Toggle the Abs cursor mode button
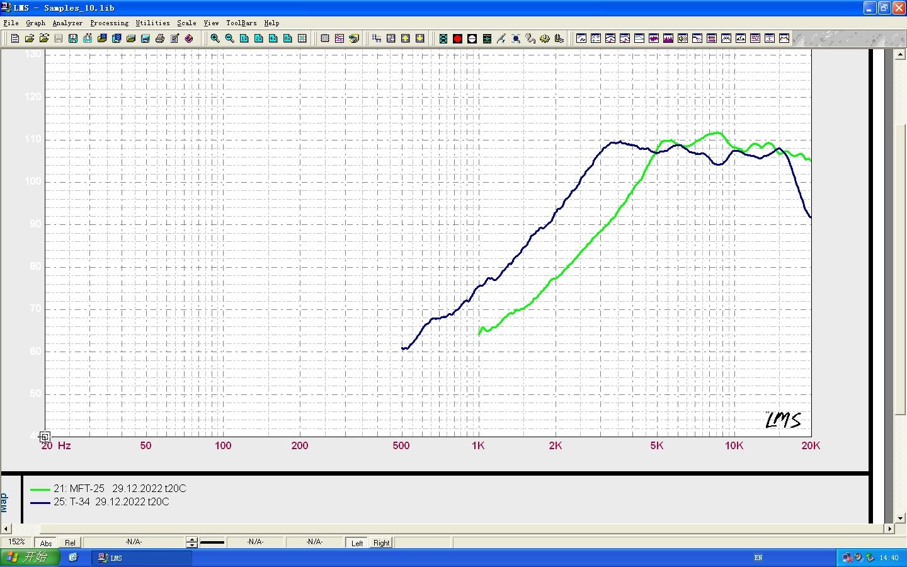 (x=46, y=543)
